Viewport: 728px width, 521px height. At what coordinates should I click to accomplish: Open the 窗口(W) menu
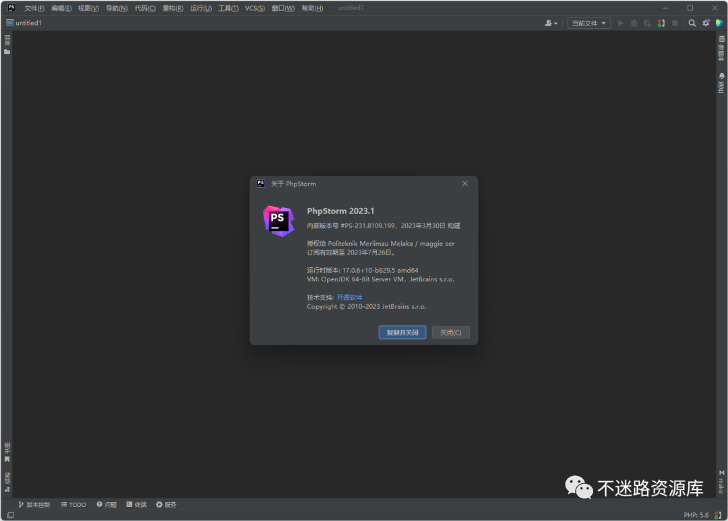click(282, 8)
